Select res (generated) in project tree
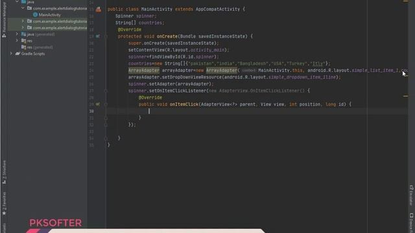 40,47
